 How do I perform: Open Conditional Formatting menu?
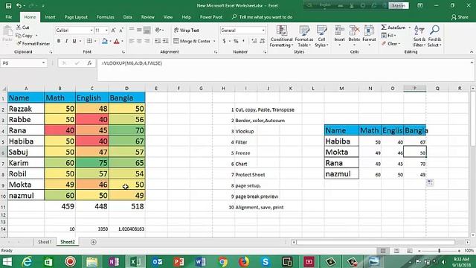tap(281, 36)
